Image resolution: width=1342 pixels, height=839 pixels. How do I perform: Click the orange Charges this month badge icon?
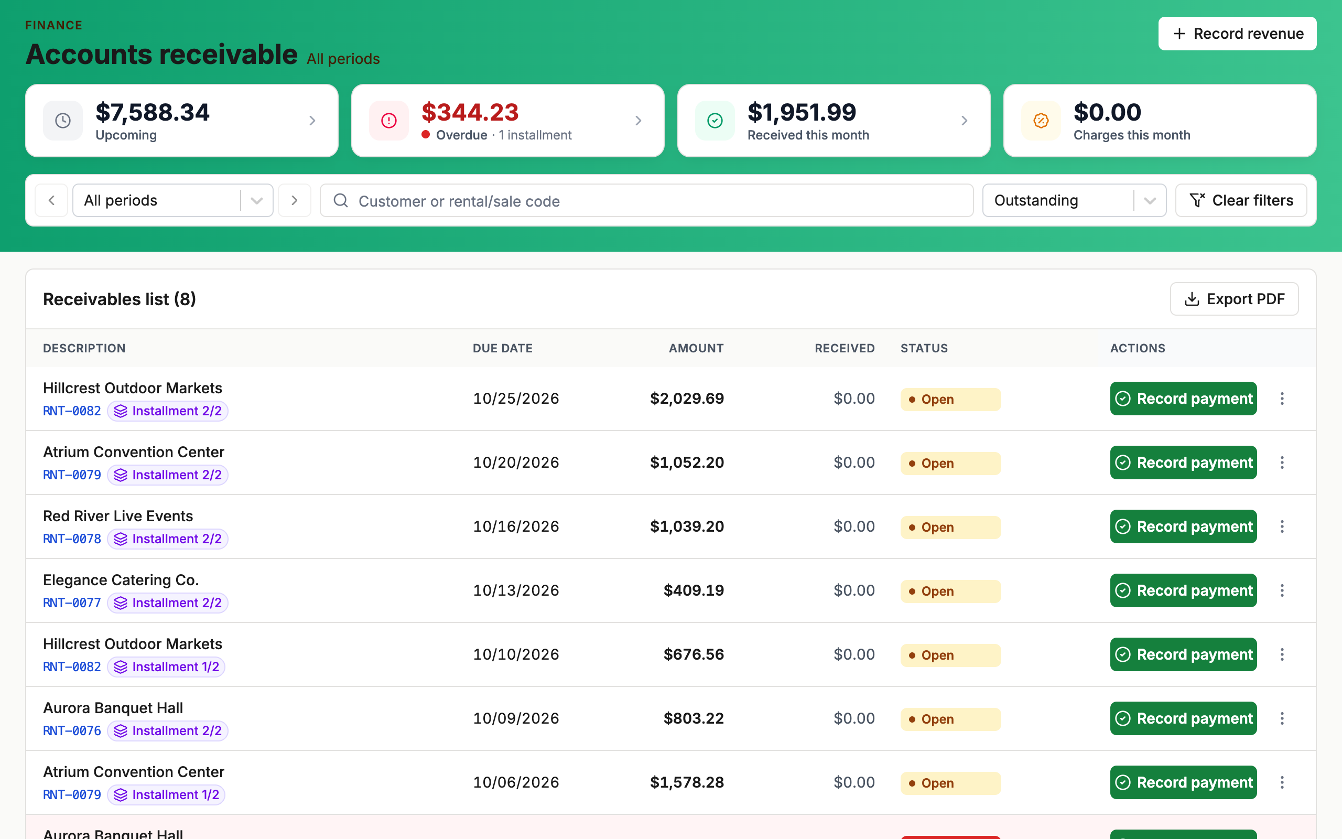point(1041,121)
